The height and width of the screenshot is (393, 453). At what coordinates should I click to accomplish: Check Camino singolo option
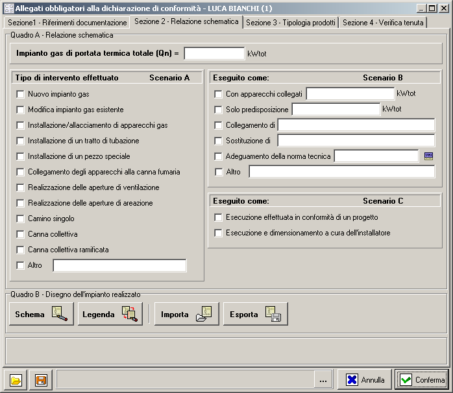click(20, 219)
